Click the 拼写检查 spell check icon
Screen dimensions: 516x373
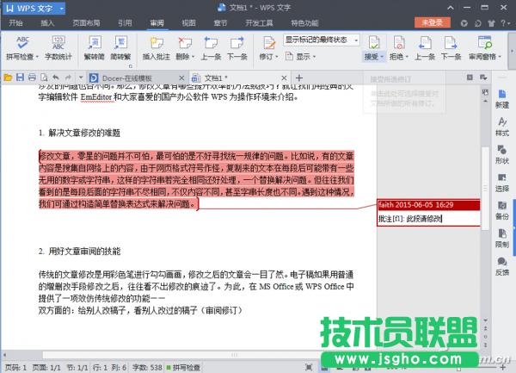[21, 41]
